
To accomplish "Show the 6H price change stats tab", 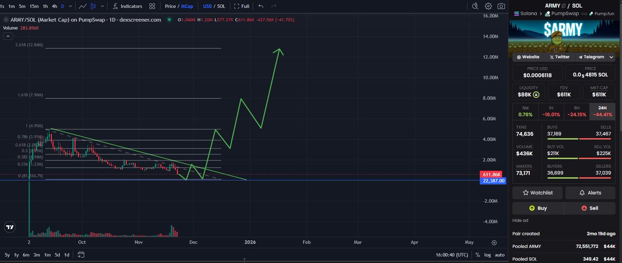I will [576, 111].
